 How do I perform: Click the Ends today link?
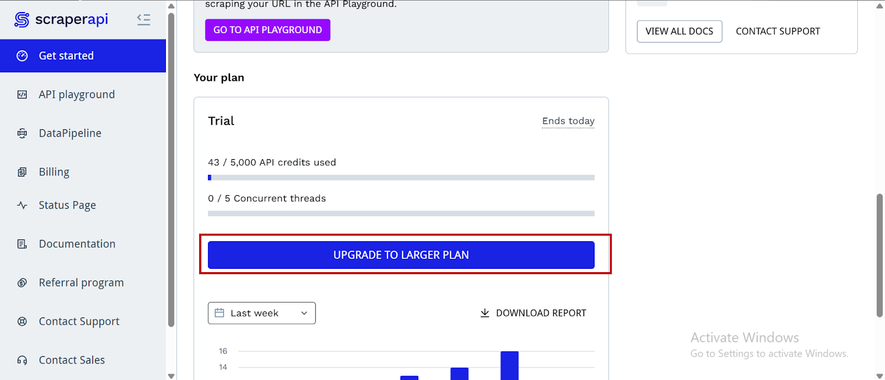tap(568, 121)
